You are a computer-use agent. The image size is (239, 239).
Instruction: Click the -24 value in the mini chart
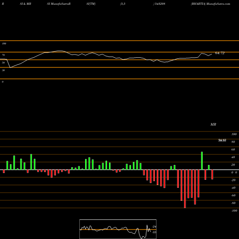pos(154,227)
